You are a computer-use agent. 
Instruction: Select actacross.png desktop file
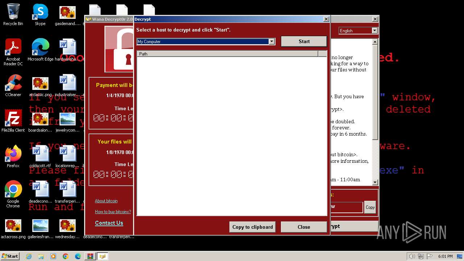(13, 229)
